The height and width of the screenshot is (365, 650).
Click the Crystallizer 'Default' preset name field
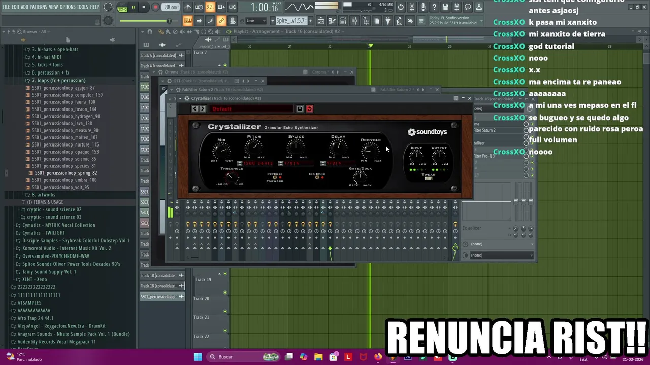pyautogui.click(x=251, y=108)
